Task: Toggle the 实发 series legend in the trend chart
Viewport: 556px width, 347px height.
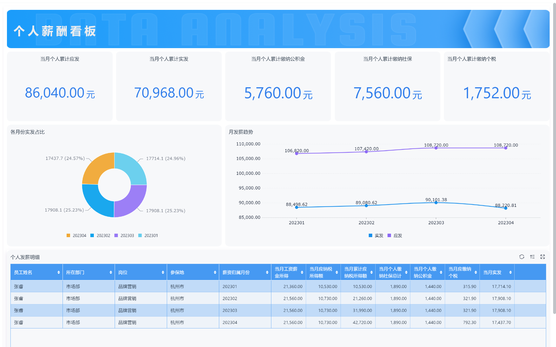Action: [376, 236]
